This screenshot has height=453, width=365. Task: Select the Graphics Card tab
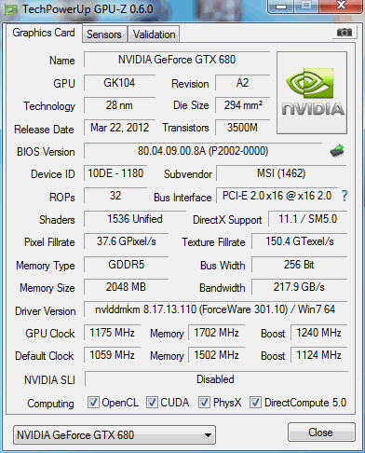(x=44, y=33)
